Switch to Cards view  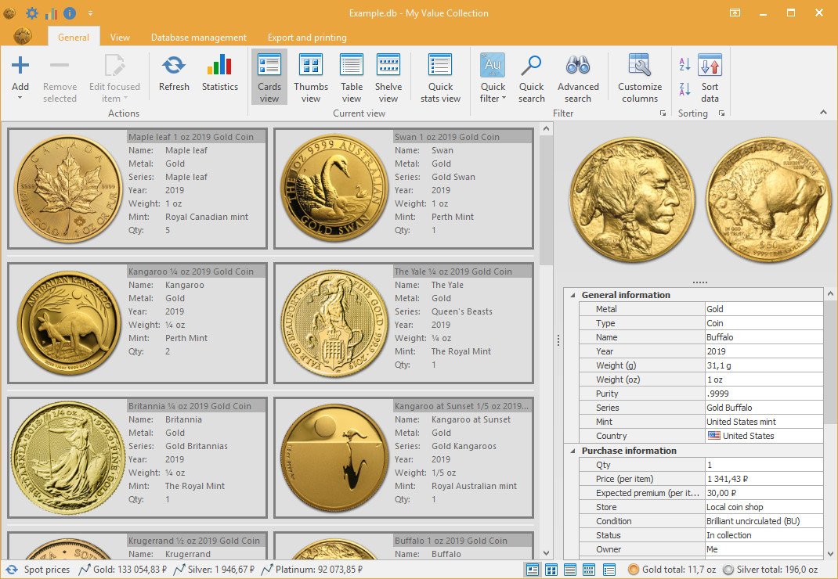(x=269, y=77)
